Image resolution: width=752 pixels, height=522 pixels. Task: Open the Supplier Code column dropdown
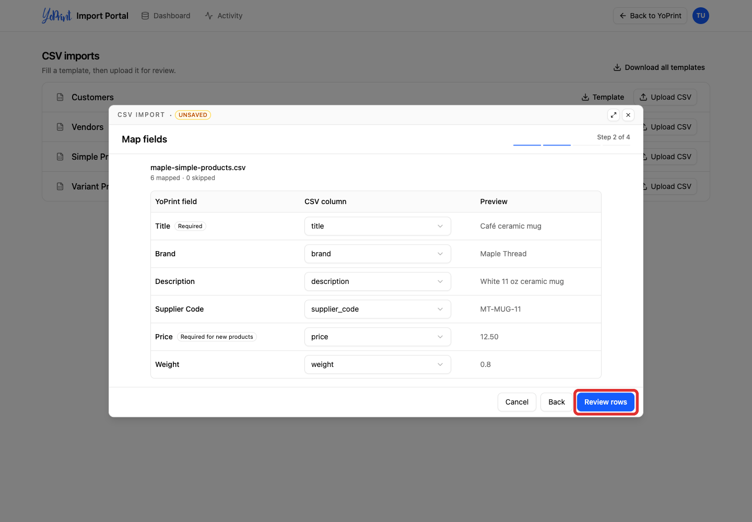[378, 309]
